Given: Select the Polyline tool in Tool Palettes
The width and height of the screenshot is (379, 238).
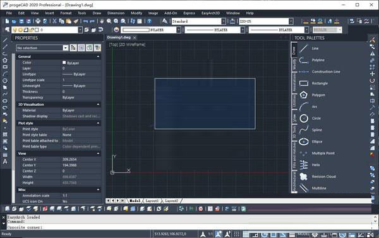Looking at the screenshot, I should pyautogui.click(x=318, y=60).
